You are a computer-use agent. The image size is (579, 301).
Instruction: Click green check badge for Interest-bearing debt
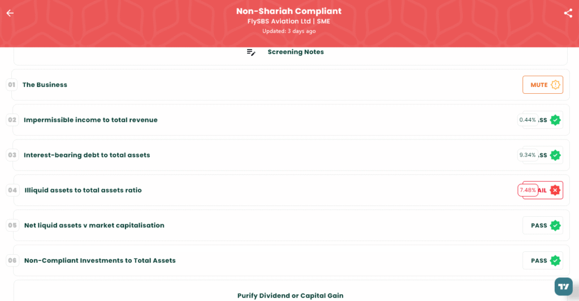click(x=555, y=155)
